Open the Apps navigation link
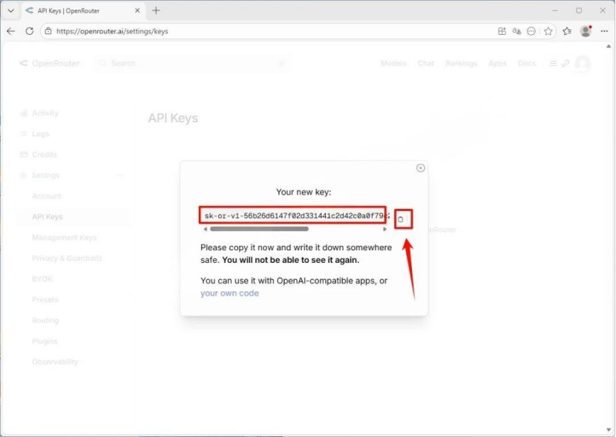616x437 pixels. pos(497,64)
